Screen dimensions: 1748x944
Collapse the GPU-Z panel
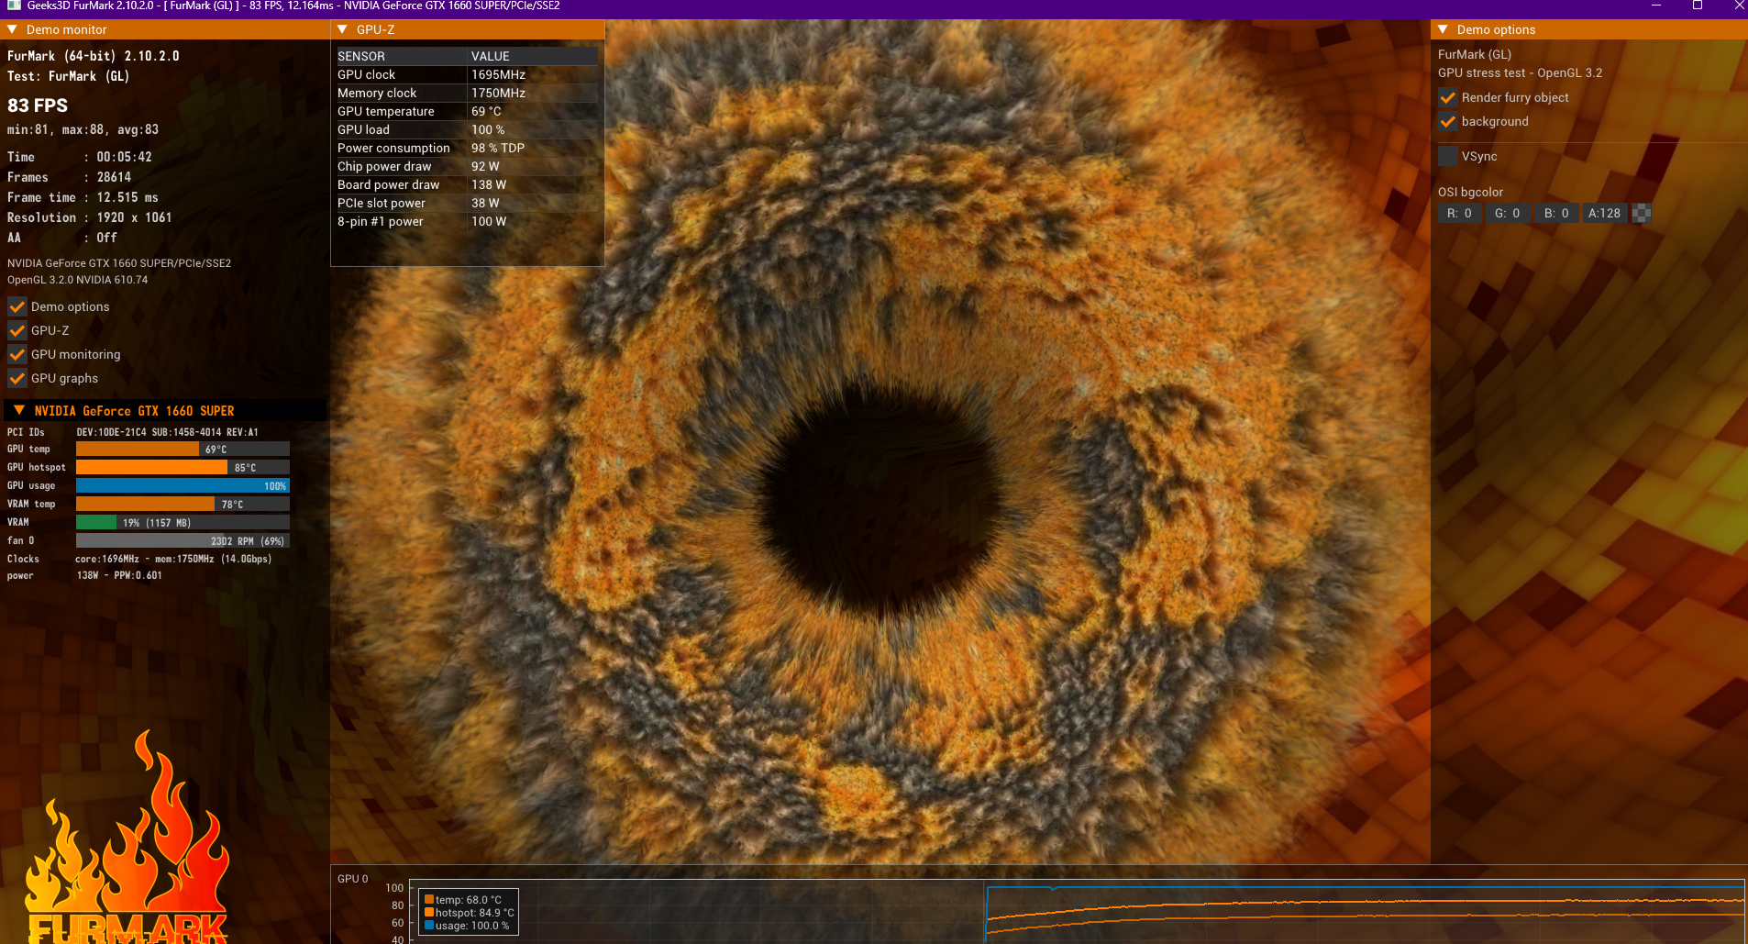[x=343, y=29]
